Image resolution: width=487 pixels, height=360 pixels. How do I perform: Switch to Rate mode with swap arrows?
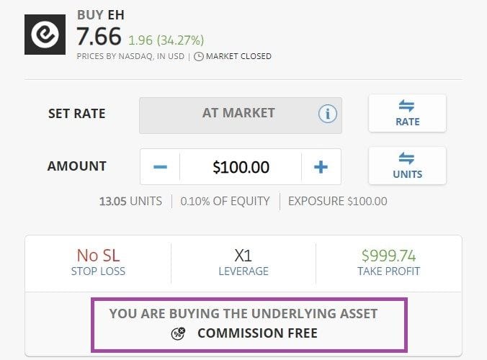tap(407, 114)
